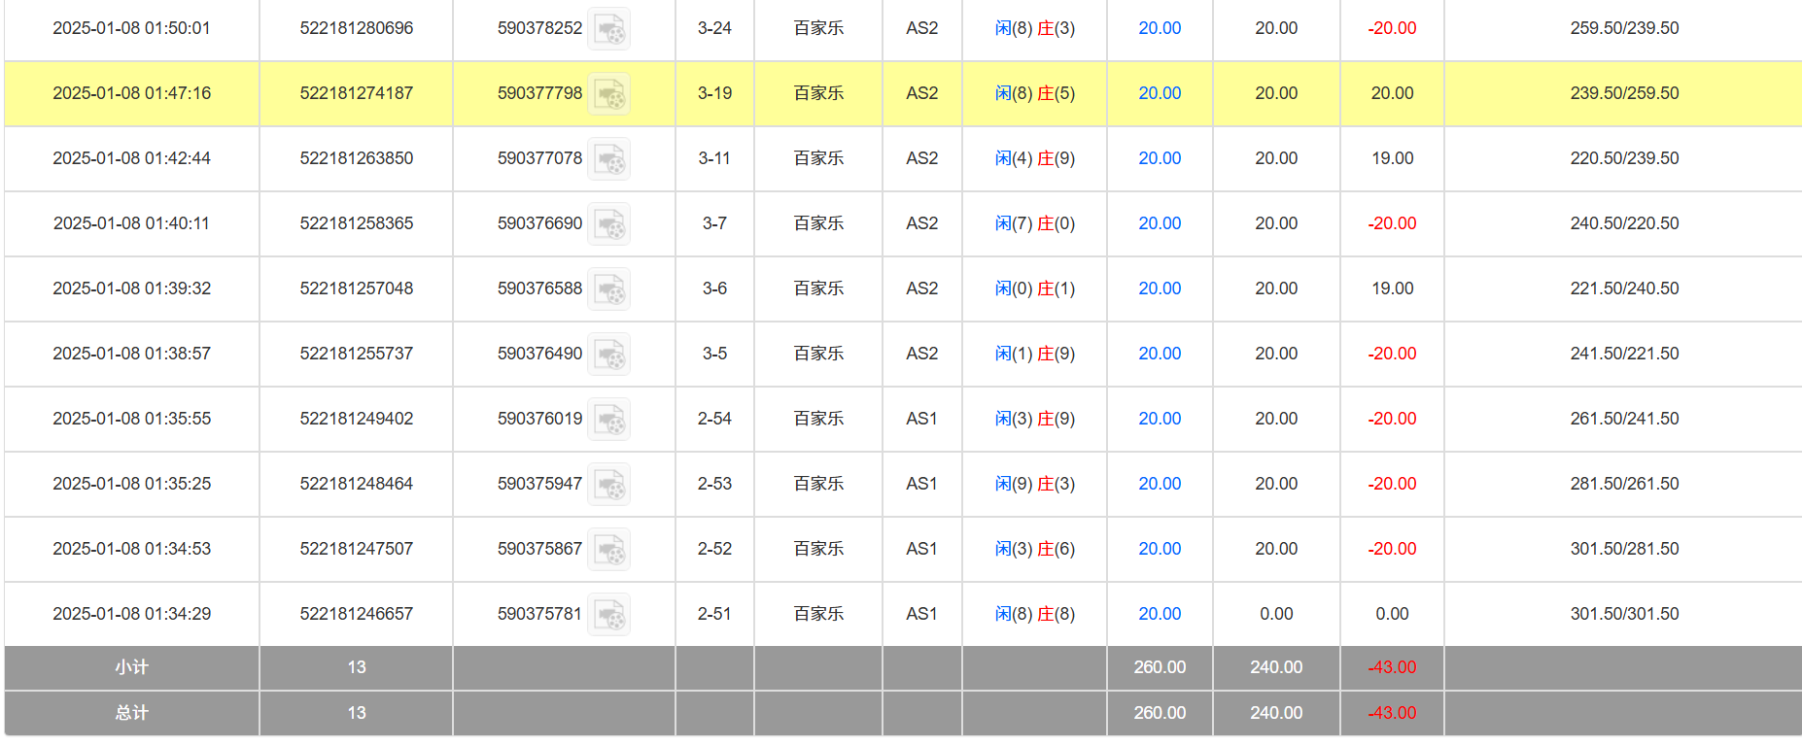Image resolution: width=1802 pixels, height=746 pixels.
Task: Click the blue 20.00 amount for order 522181246657
Action: coord(1160,614)
